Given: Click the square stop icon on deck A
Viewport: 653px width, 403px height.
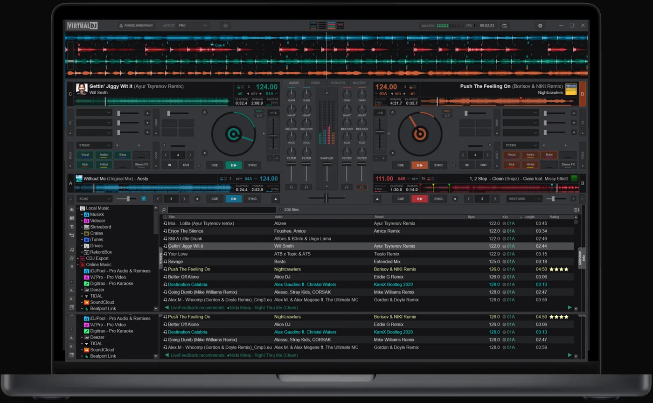Looking at the screenshot, I should 197,199.
